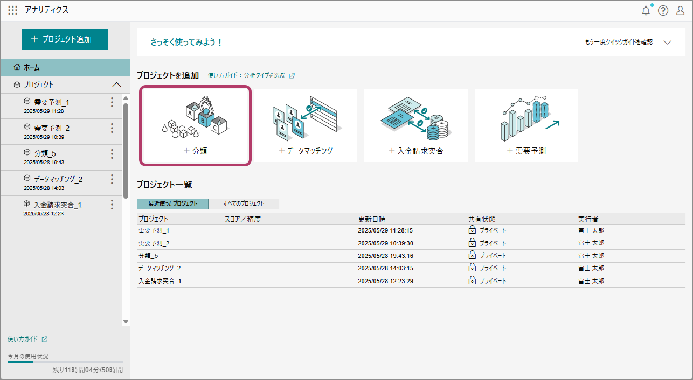Switch to すべてのプロジェクト tab
Image resolution: width=693 pixels, height=380 pixels.
tap(244, 204)
